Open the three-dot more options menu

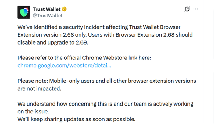click(196, 9)
